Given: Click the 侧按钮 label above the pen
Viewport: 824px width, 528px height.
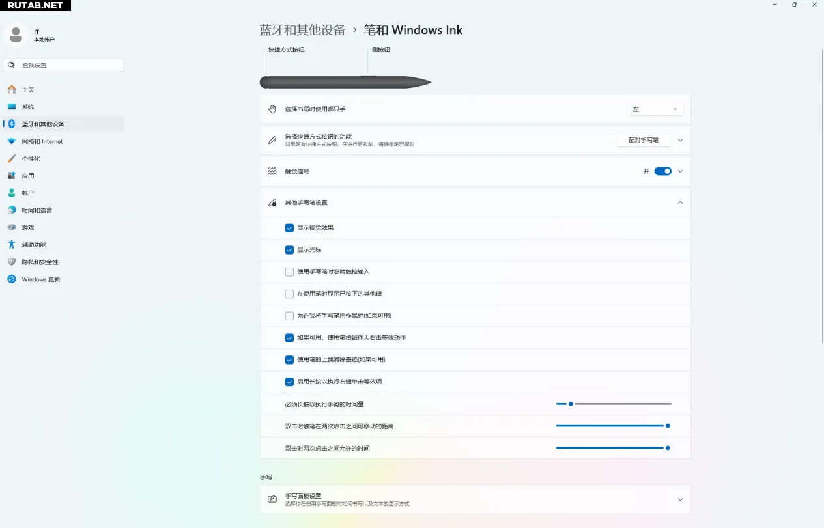Looking at the screenshot, I should pos(381,49).
